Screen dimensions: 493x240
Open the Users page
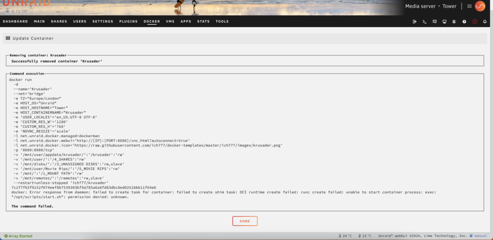[x=80, y=22]
